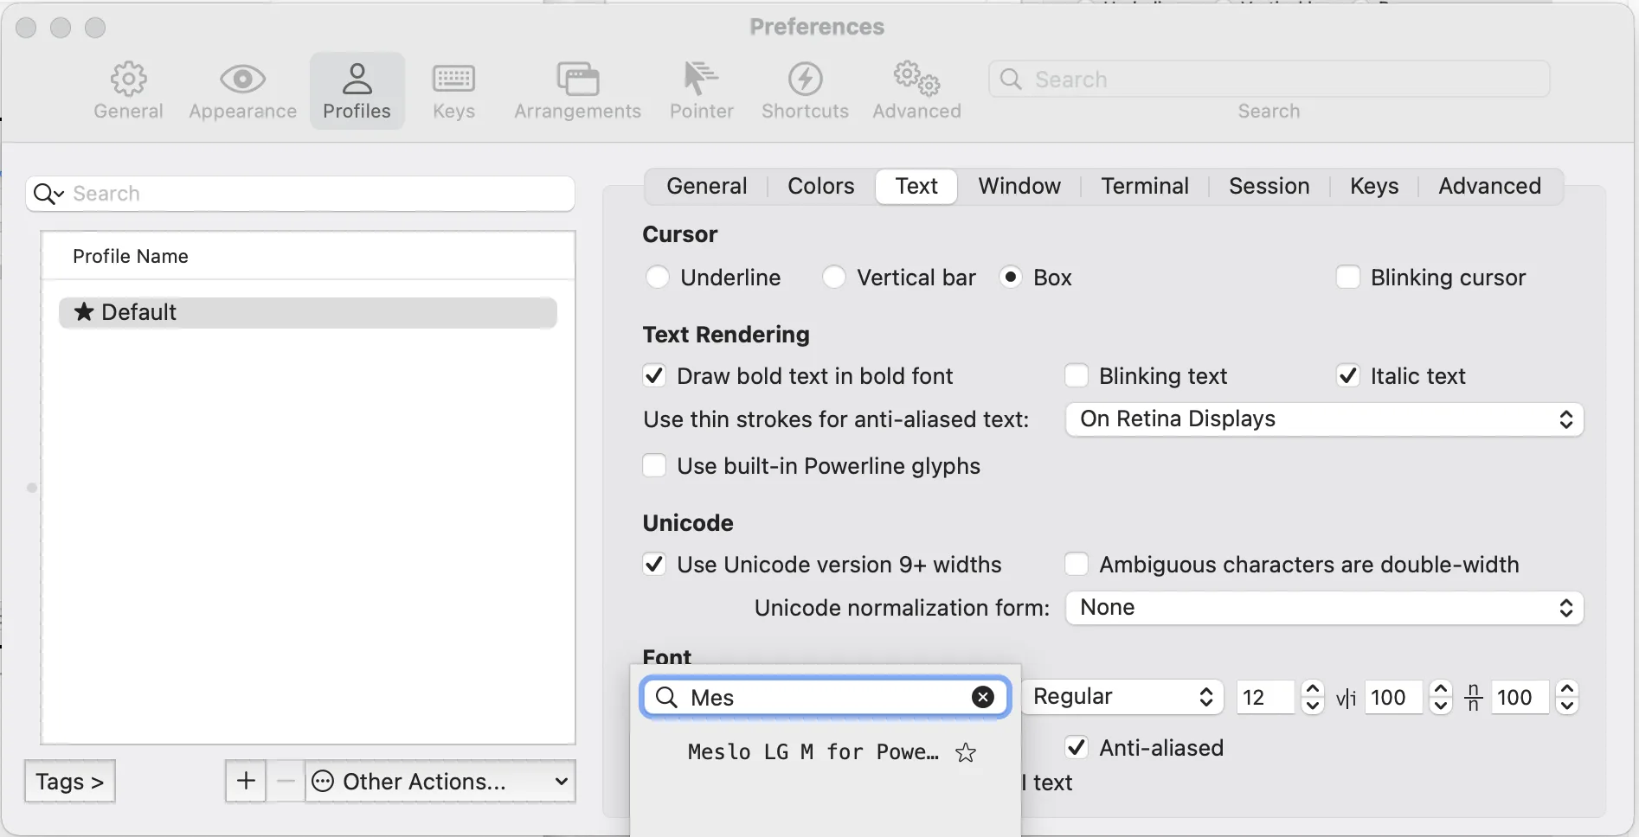This screenshot has width=1639, height=837.
Task: Switch to the Colors tab
Action: point(820,186)
